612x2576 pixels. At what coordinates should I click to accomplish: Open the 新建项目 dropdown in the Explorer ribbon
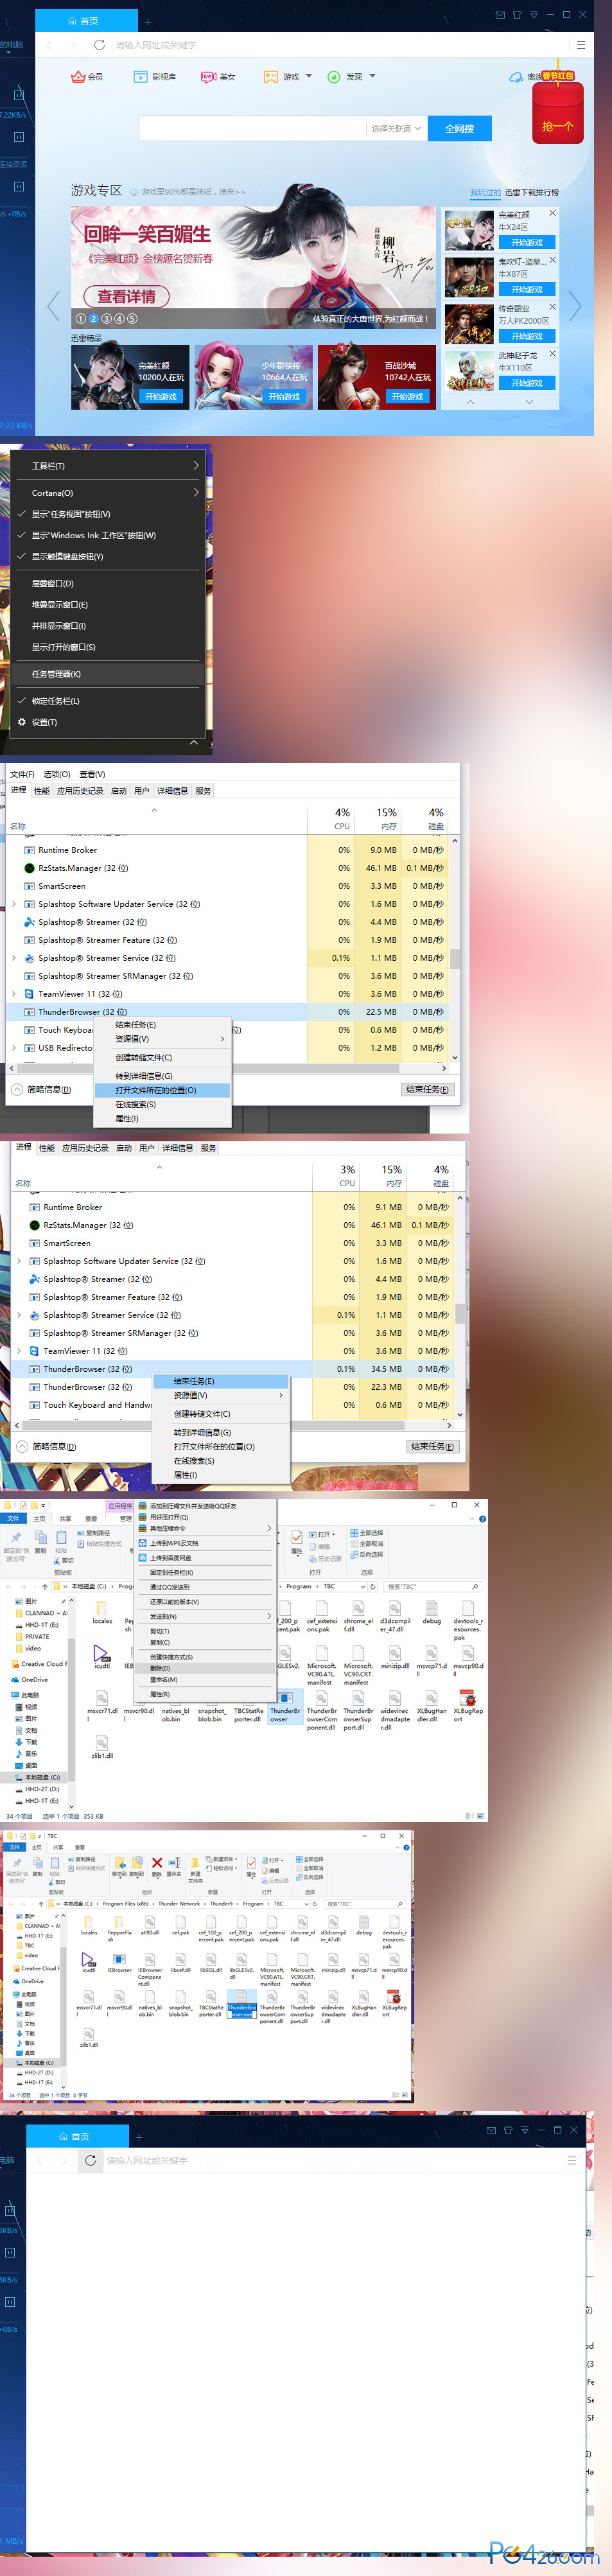click(x=223, y=1860)
